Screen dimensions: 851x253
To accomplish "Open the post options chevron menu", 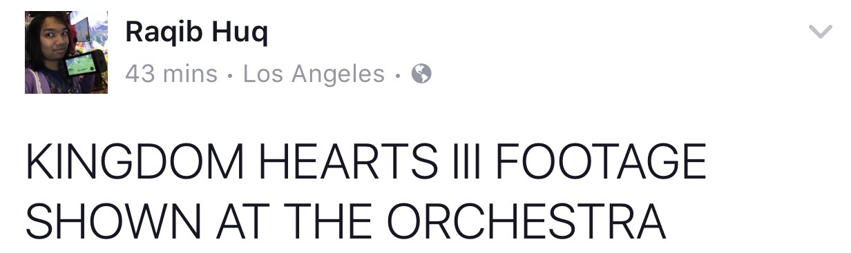I will point(821,32).
